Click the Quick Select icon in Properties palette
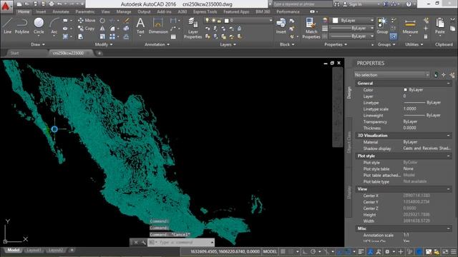The image size is (458, 257). [452, 75]
